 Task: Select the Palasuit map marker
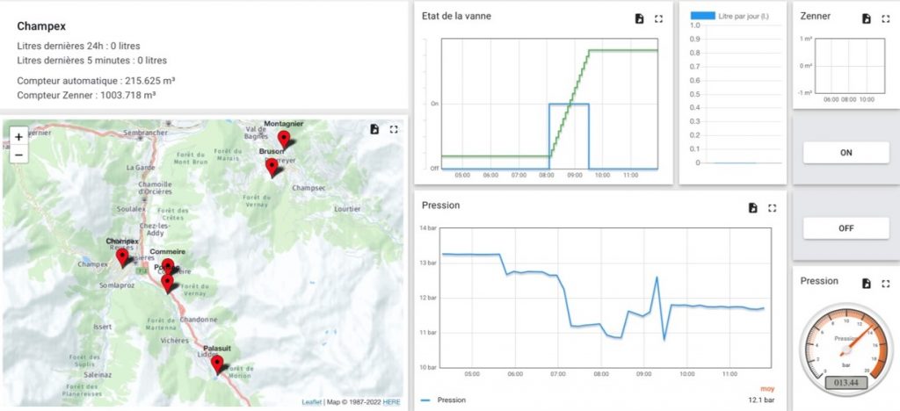click(x=217, y=363)
